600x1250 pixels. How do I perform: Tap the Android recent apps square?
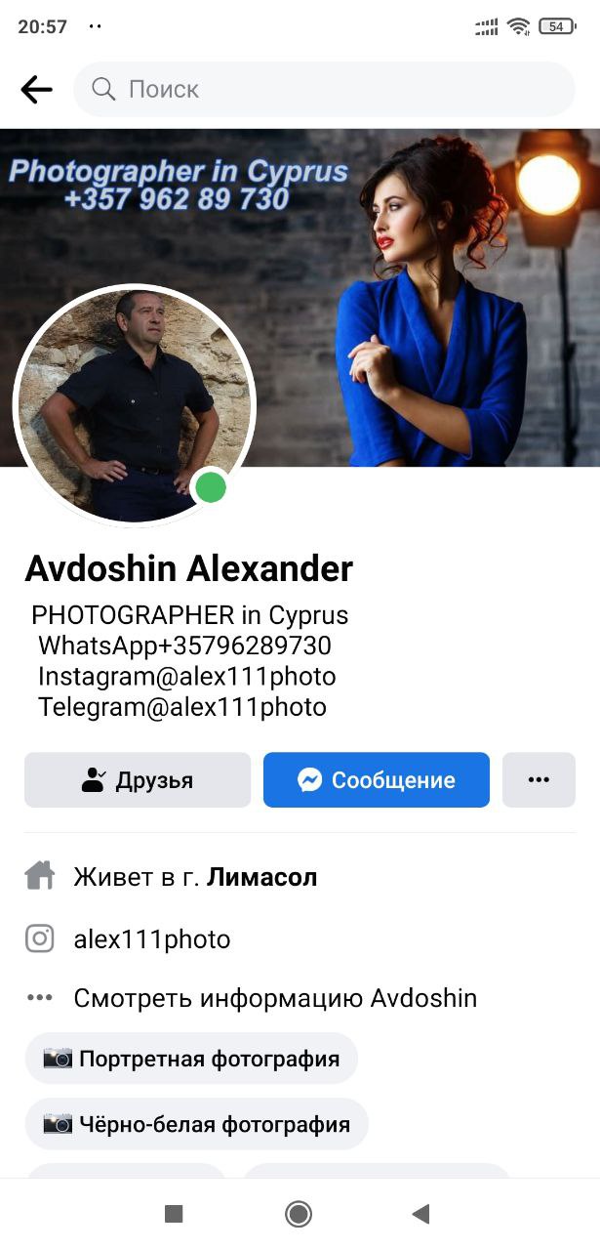(174, 1214)
